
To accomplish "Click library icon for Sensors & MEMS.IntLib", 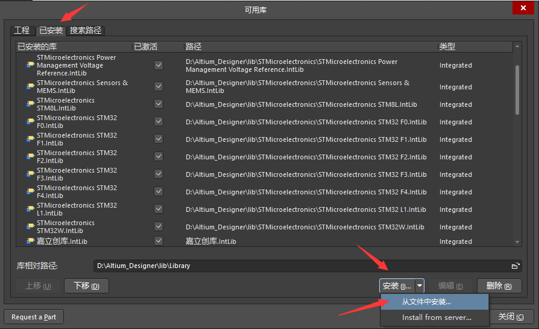I will [31, 86].
